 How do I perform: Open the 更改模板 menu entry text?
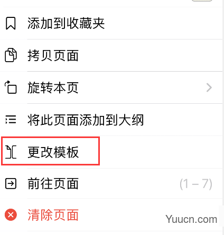tap(53, 152)
